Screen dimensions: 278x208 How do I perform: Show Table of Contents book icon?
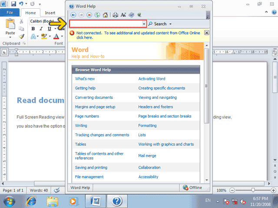131,15
